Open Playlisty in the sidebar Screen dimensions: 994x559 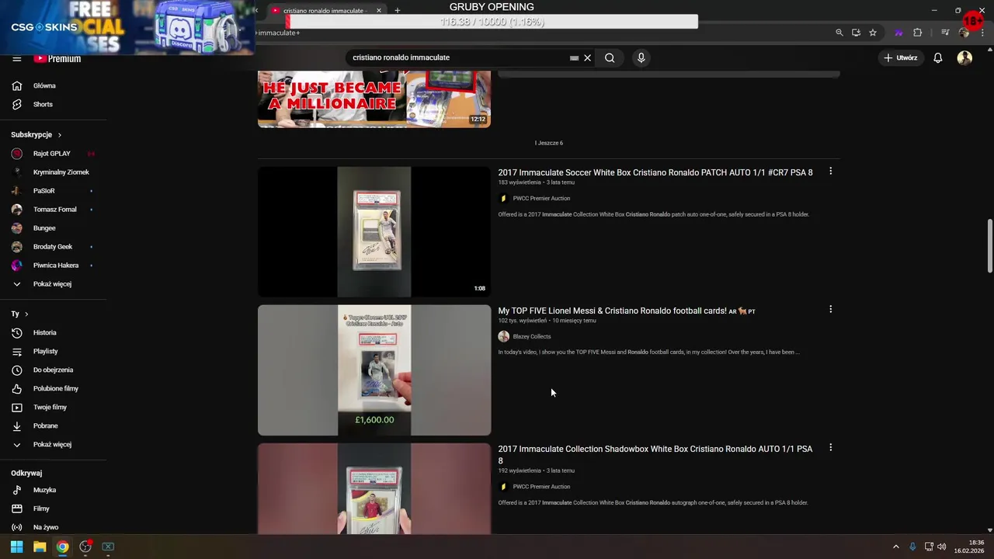click(45, 351)
